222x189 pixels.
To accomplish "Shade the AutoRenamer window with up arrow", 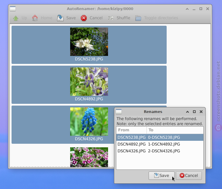I will (x=187, y=9).
